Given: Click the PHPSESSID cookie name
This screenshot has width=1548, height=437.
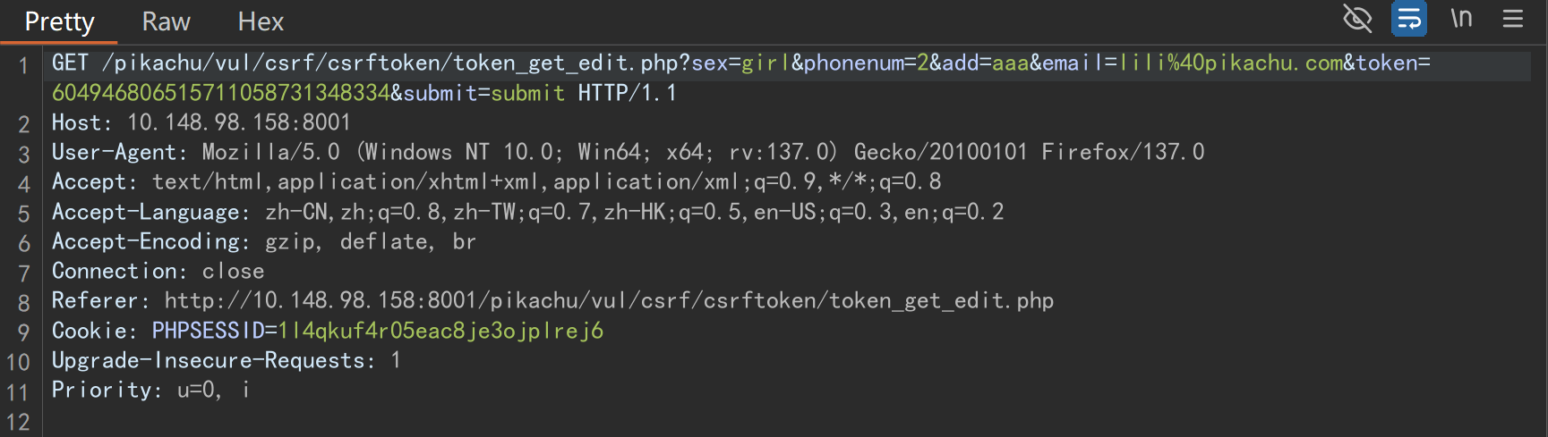Looking at the screenshot, I should click(x=208, y=331).
